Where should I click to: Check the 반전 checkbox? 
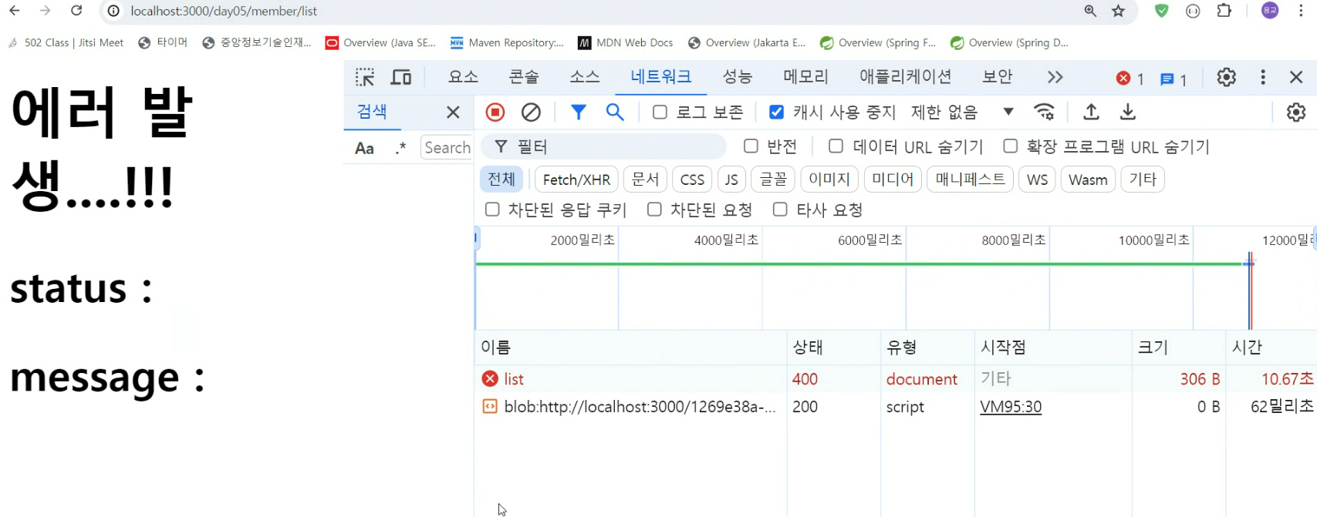click(751, 146)
